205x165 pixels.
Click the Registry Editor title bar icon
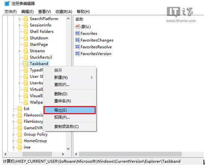point(7,3)
